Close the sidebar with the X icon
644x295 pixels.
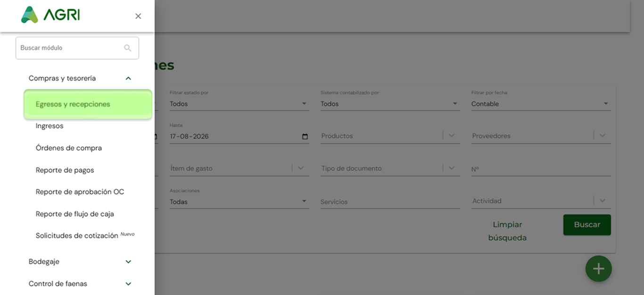pyautogui.click(x=138, y=16)
